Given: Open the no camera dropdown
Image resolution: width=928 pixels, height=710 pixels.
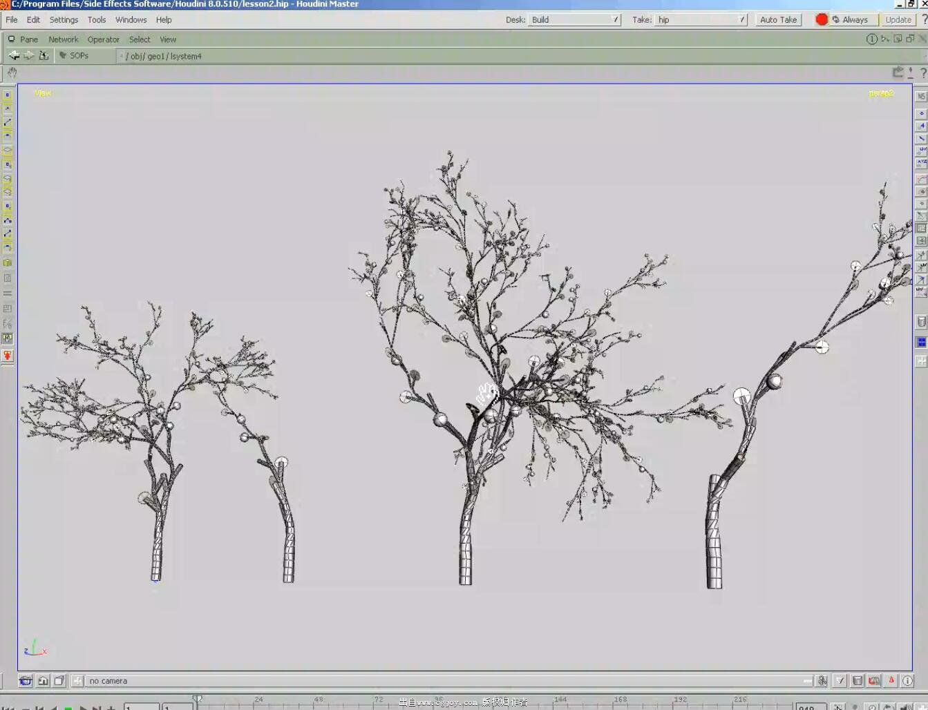Looking at the screenshot, I should coord(449,681).
